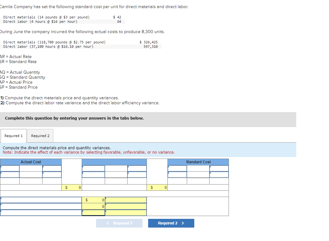The width and height of the screenshot is (329, 241).
Task: Click 'SP = Standard Price' definition
Action: click(19, 87)
